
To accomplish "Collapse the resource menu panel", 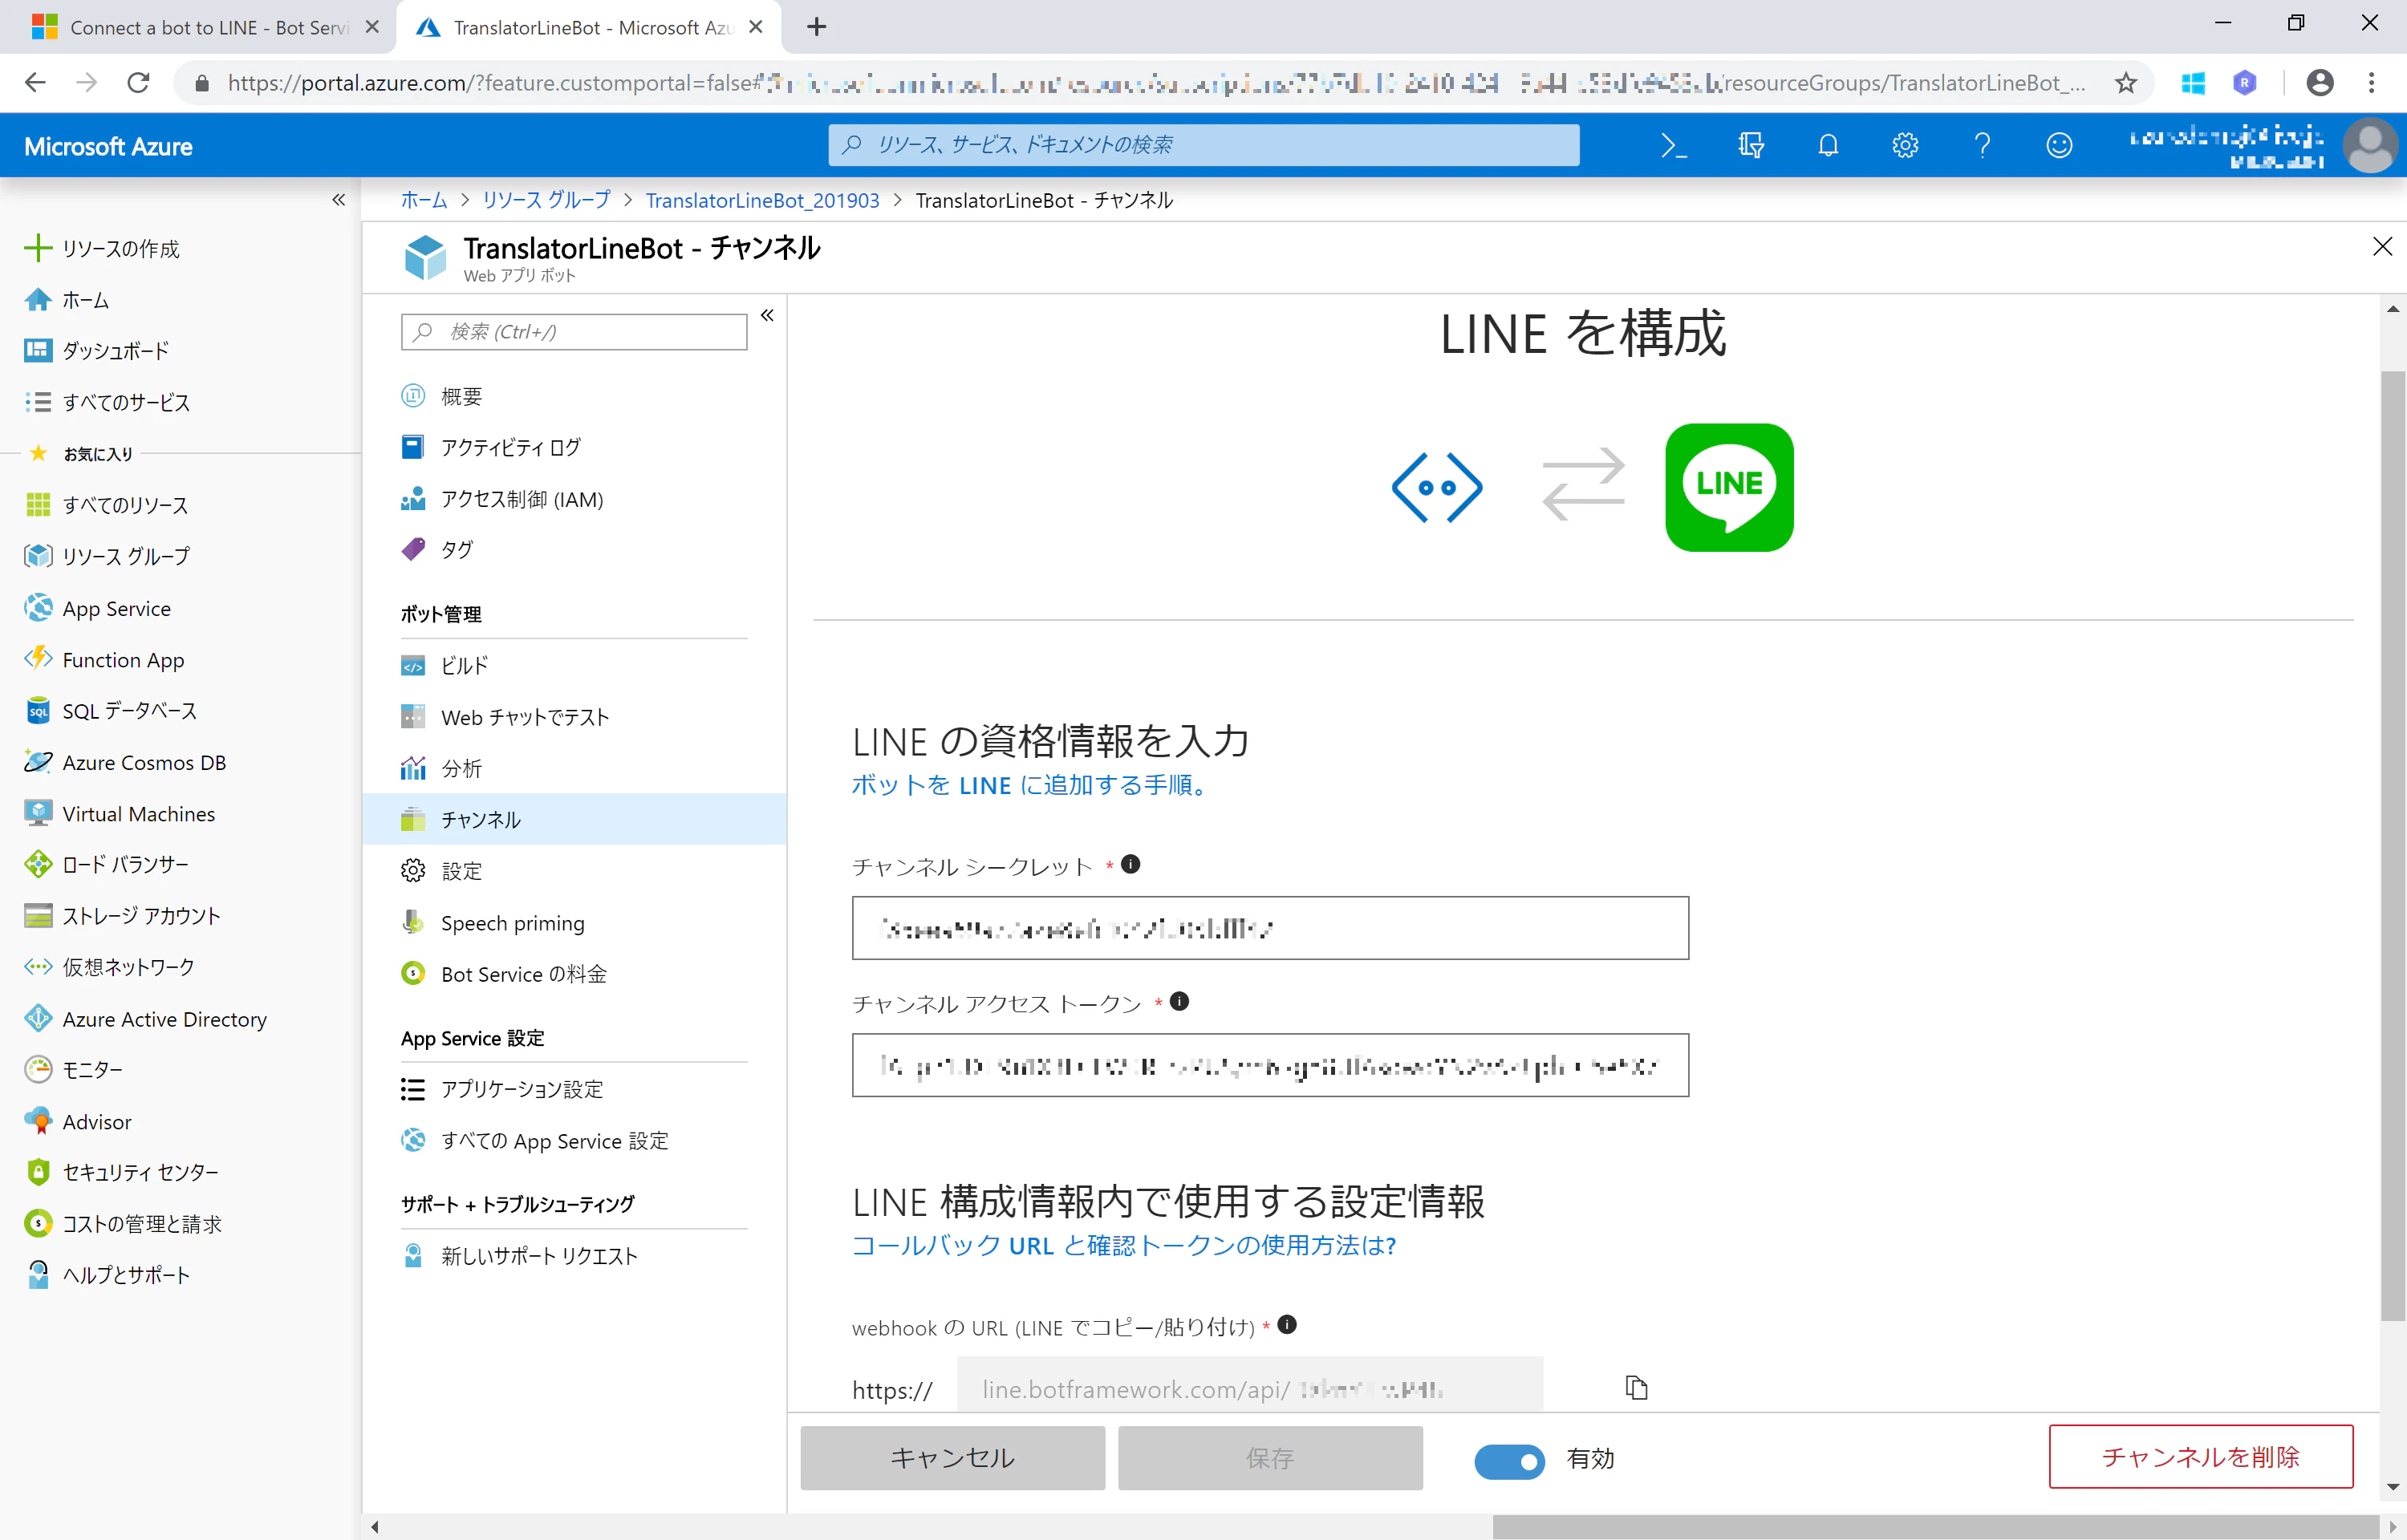I will click(x=767, y=316).
